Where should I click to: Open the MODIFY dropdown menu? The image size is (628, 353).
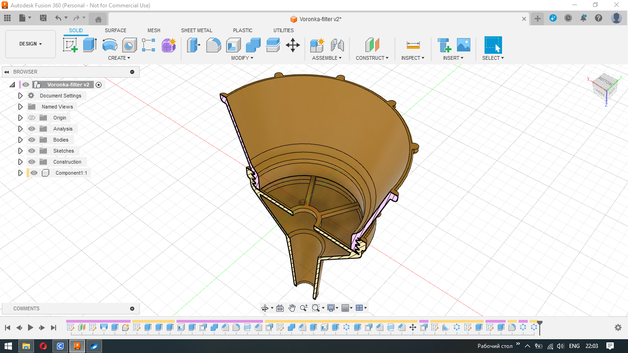[242, 58]
